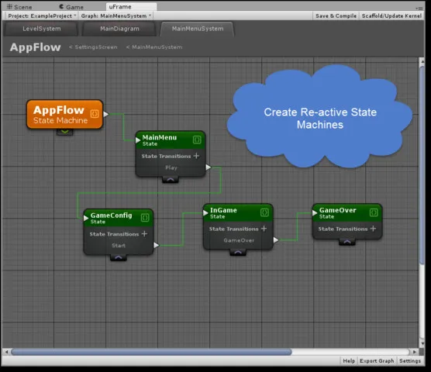Click AppFlow node's output connector arrow
This screenshot has width=431, height=372.
coord(106,114)
